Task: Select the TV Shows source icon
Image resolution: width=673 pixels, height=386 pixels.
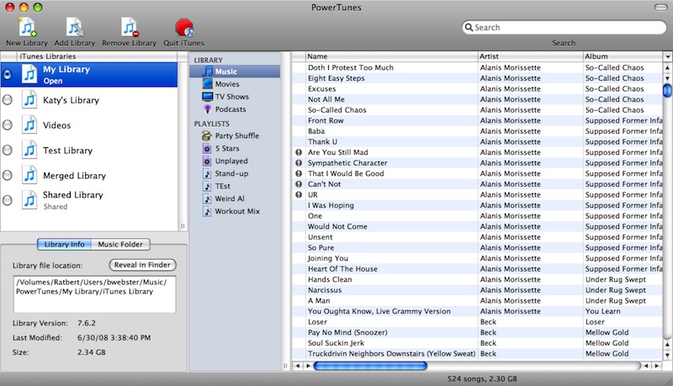Action: (208, 97)
